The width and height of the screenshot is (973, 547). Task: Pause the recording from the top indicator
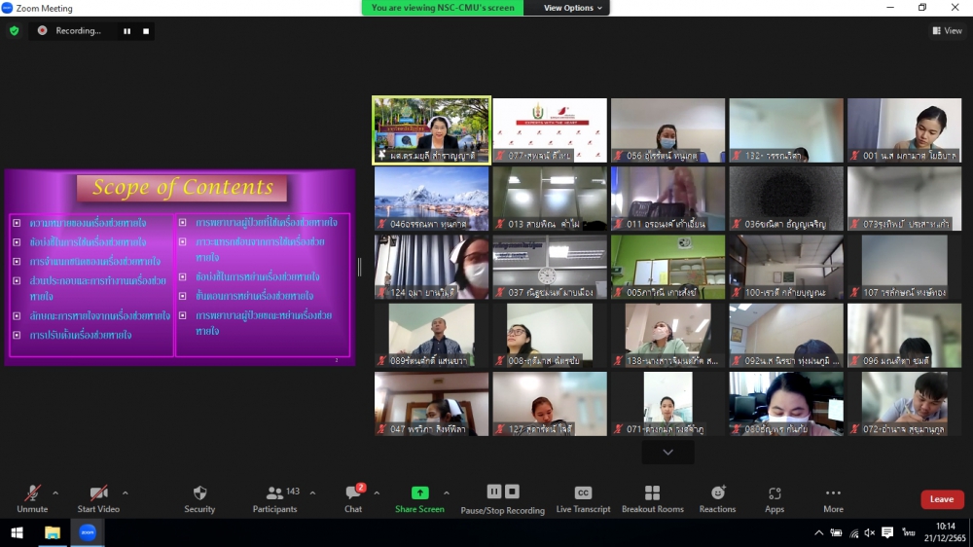(126, 31)
